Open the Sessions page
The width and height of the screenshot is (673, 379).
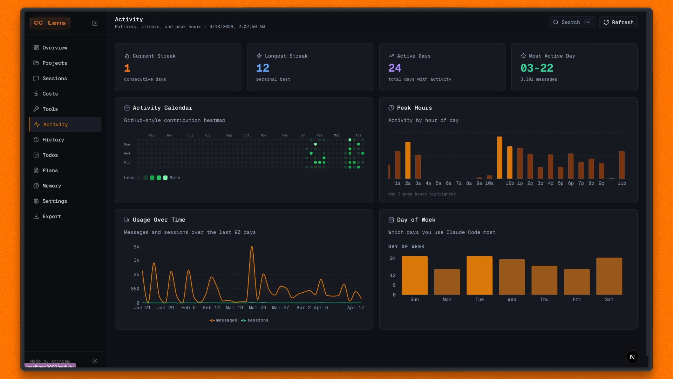coord(55,79)
